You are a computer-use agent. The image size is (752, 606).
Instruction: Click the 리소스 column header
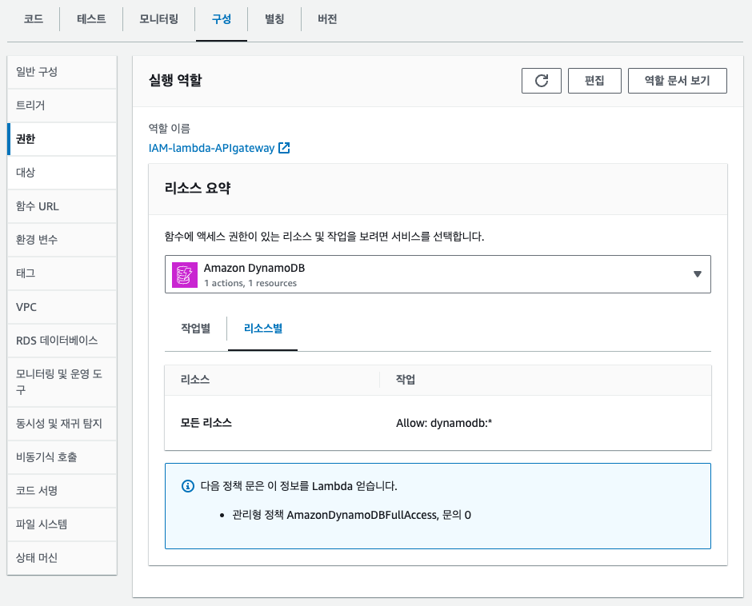(x=194, y=380)
